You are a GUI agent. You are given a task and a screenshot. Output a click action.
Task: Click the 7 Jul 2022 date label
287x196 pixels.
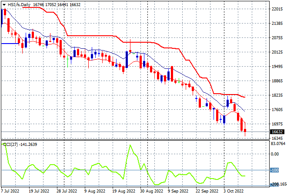(x=10, y=191)
